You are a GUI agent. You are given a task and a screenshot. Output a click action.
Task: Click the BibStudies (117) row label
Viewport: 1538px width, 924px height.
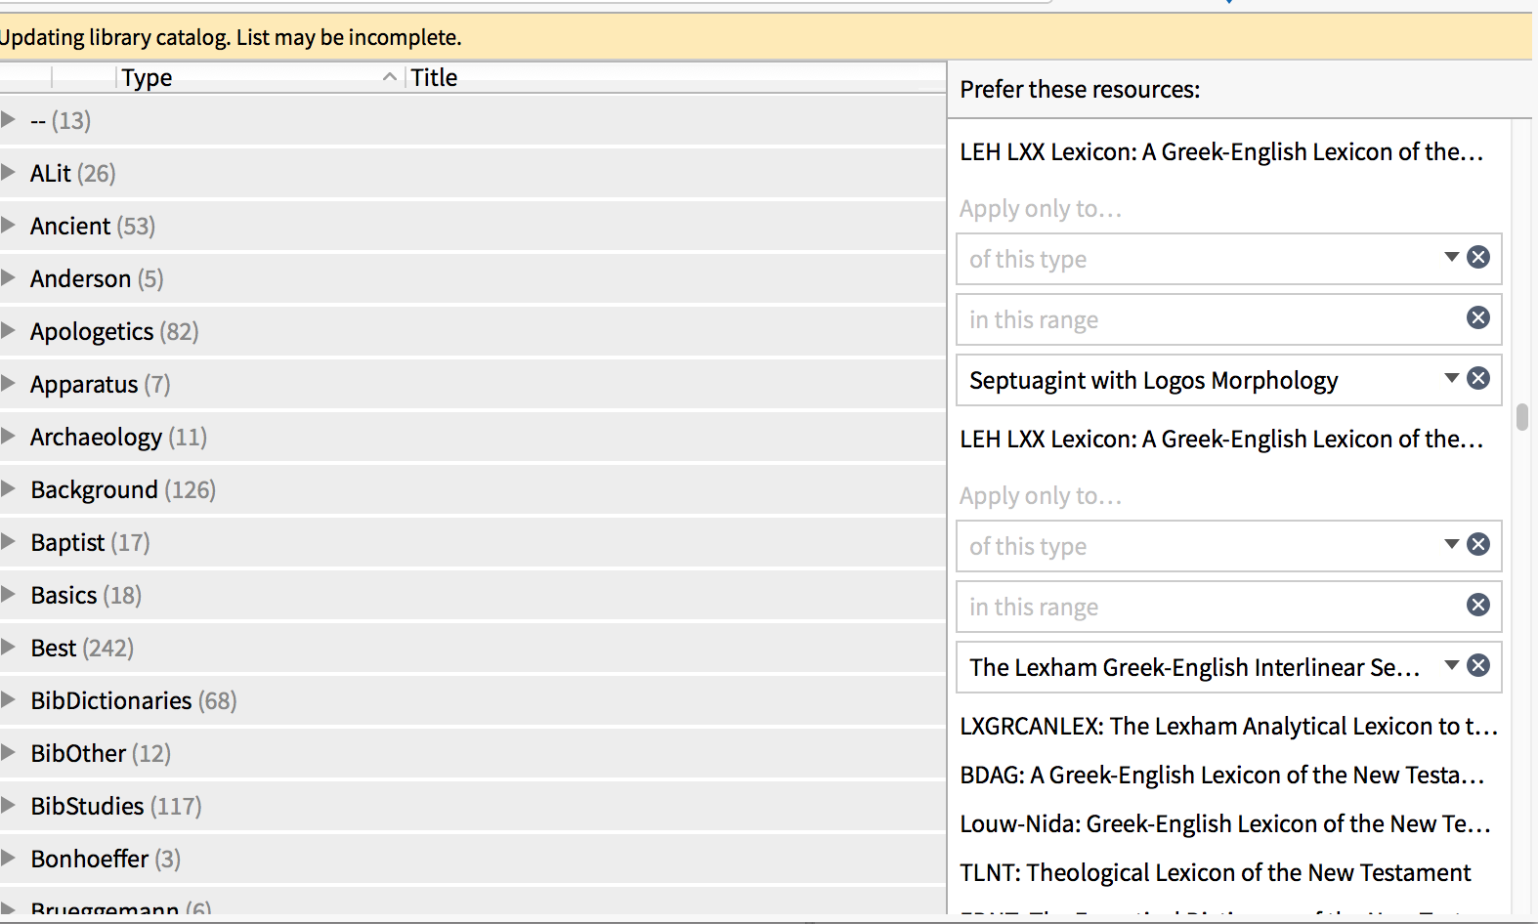click(x=116, y=806)
